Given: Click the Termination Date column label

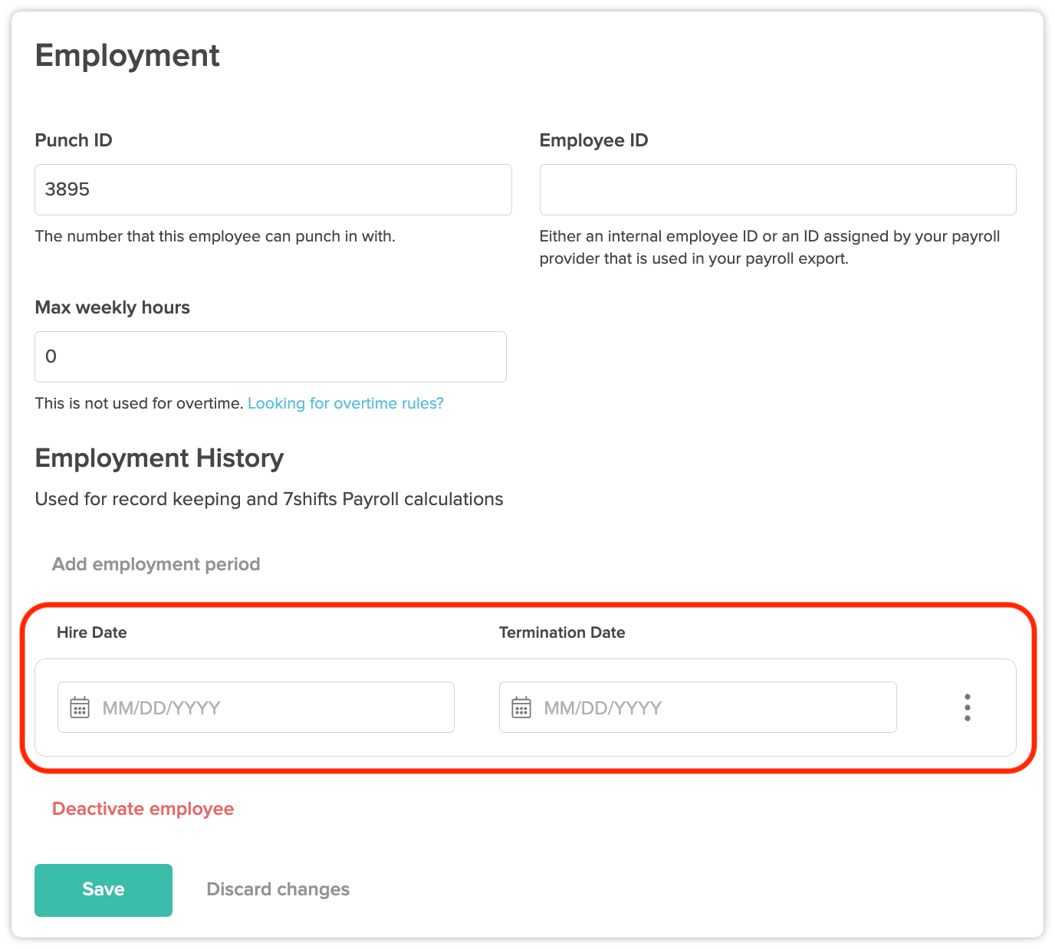Looking at the screenshot, I should [x=562, y=632].
